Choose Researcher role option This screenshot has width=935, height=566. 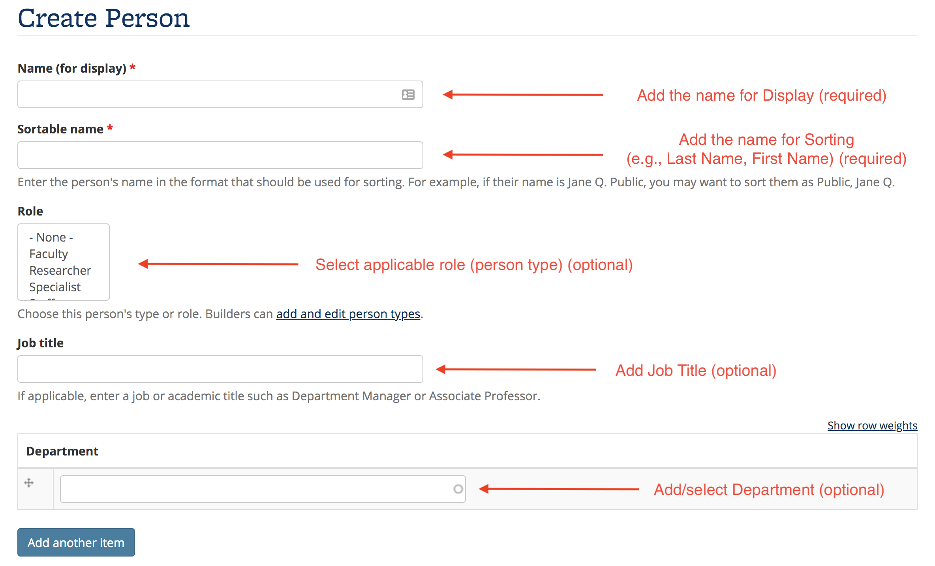pyautogui.click(x=60, y=270)
